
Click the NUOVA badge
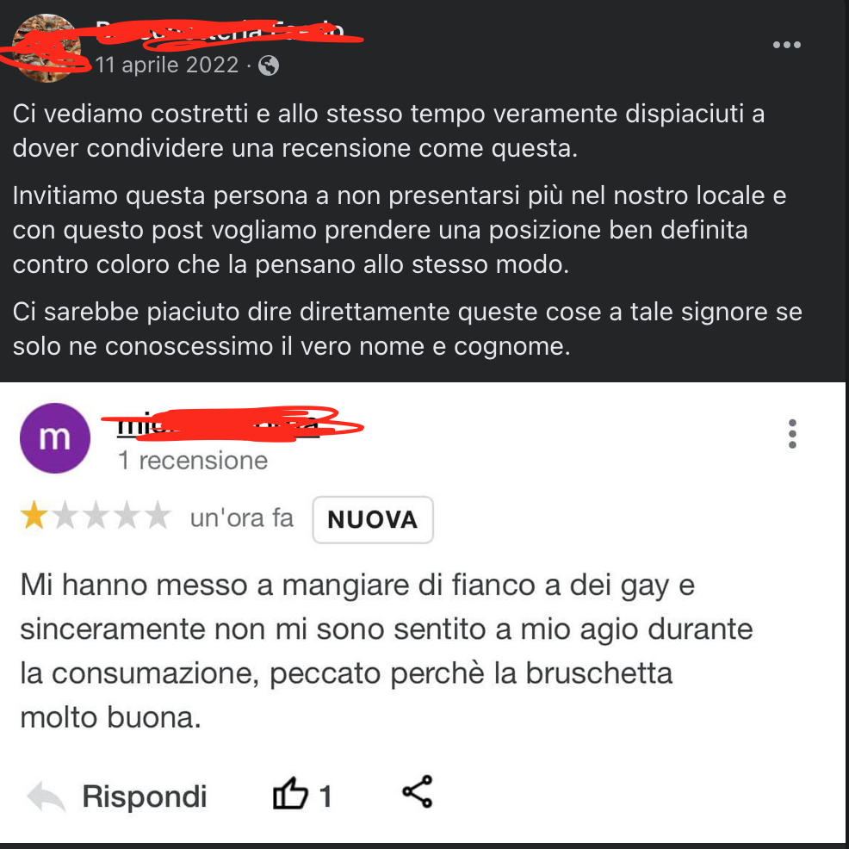click(x=373, y=520)
